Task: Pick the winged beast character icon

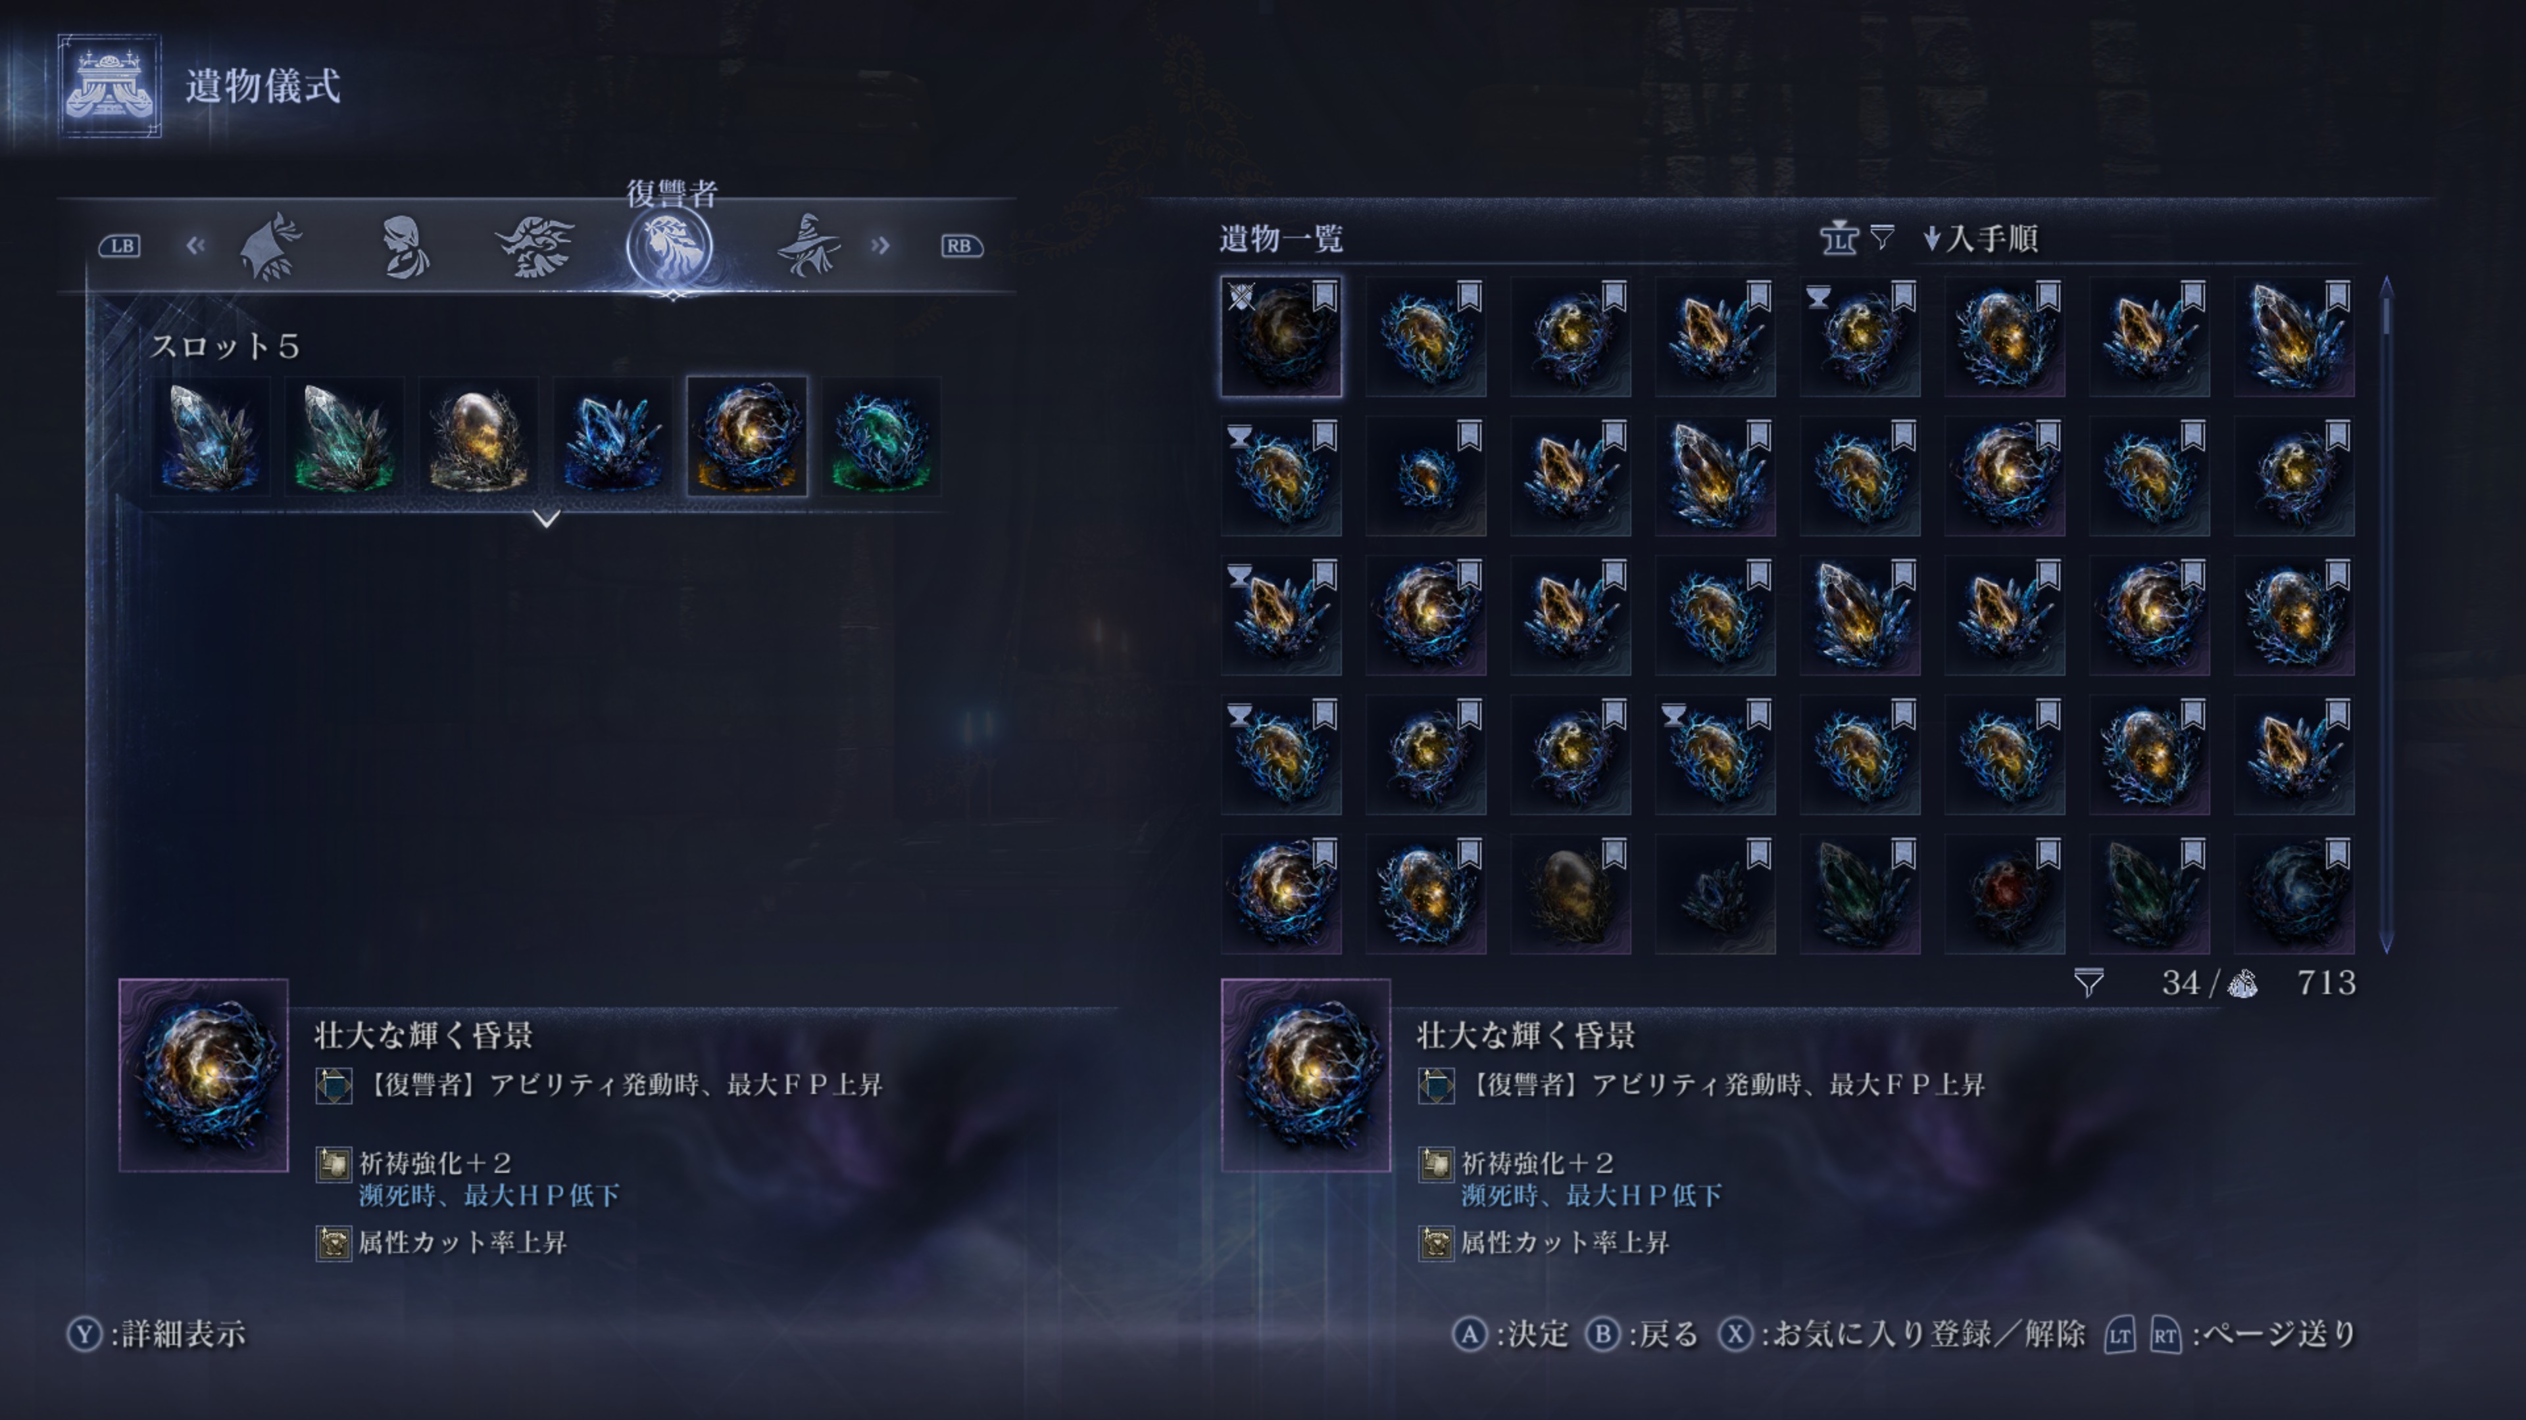Action: coord(535,246)
